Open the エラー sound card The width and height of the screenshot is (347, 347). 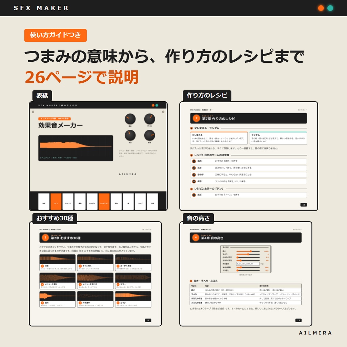133,281
